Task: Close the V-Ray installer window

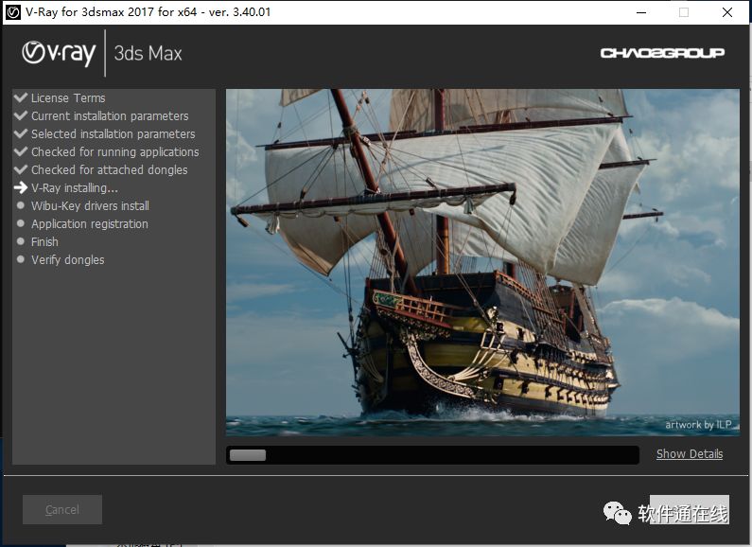Action: point(727,12)
